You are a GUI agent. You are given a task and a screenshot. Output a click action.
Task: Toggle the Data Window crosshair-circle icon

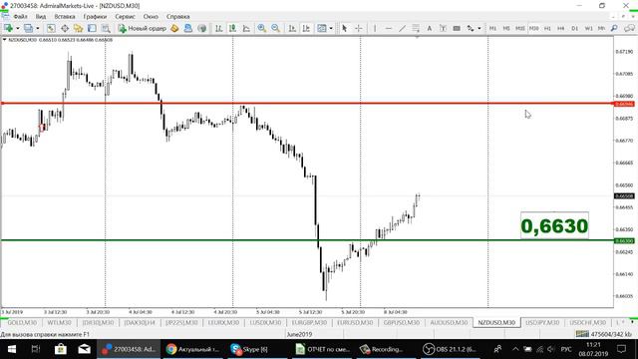pos(65,28)
